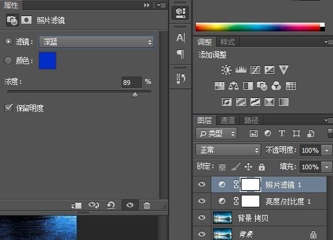
Task: Reset adjustment to defaults
Action: pos(111,205)
